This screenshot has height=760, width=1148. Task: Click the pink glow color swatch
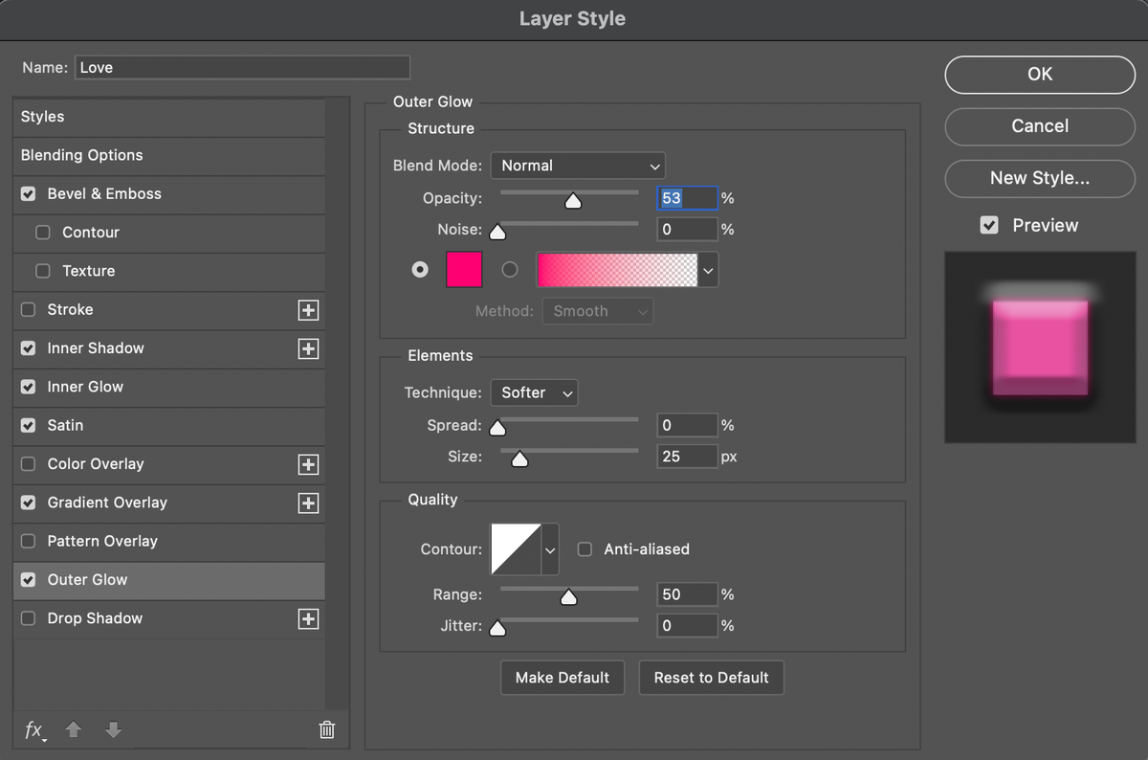pos(463,270)
